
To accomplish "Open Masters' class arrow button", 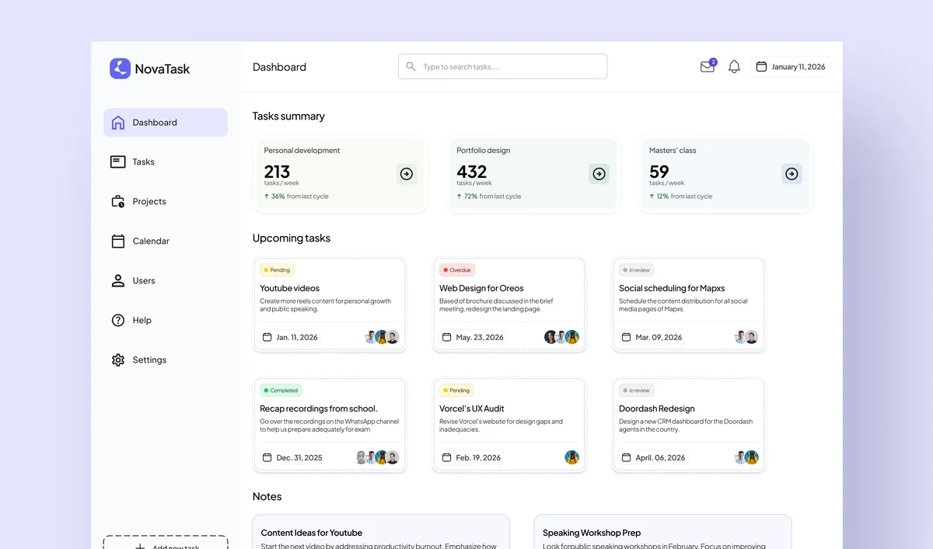I will coord(791,174).
